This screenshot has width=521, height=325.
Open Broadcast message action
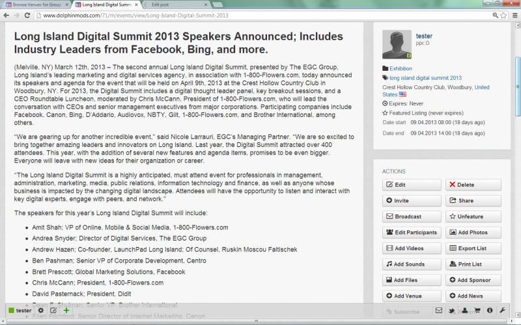pos(412,216)
